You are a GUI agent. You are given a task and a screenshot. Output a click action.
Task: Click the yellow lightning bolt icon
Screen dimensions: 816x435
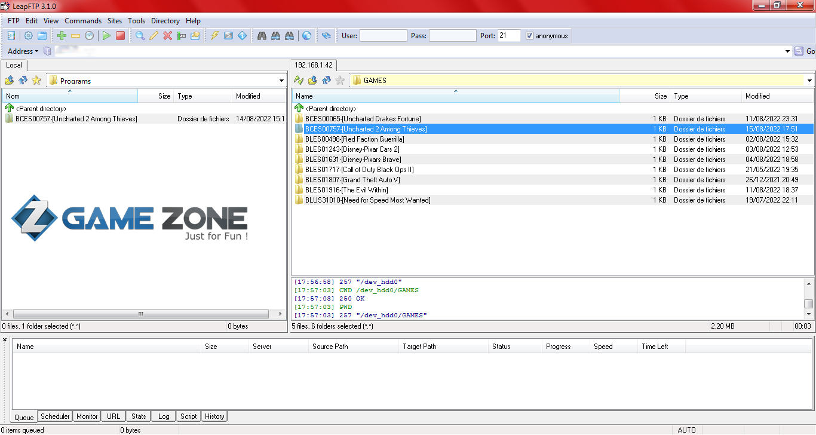[x=214, y=36]
